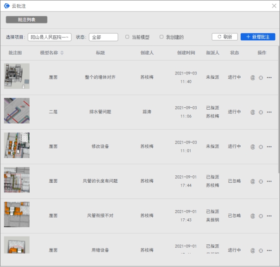Click the @ icon for 排水管问题 row
This screenshot has width=280, height=267.
point(253,112)
